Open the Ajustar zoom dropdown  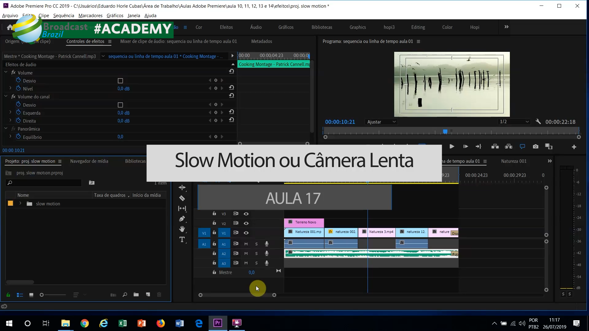point(381,122)
